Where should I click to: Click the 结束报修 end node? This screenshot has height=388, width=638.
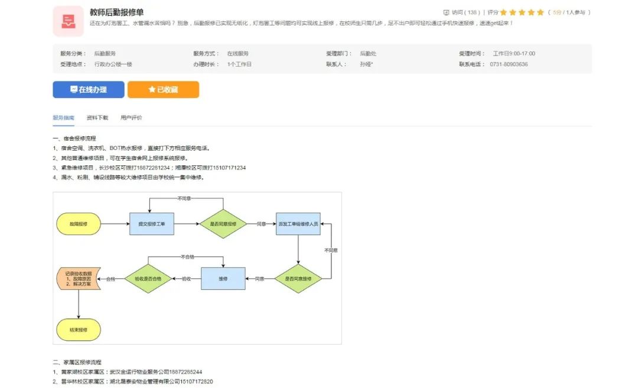[x=78, y=330]
